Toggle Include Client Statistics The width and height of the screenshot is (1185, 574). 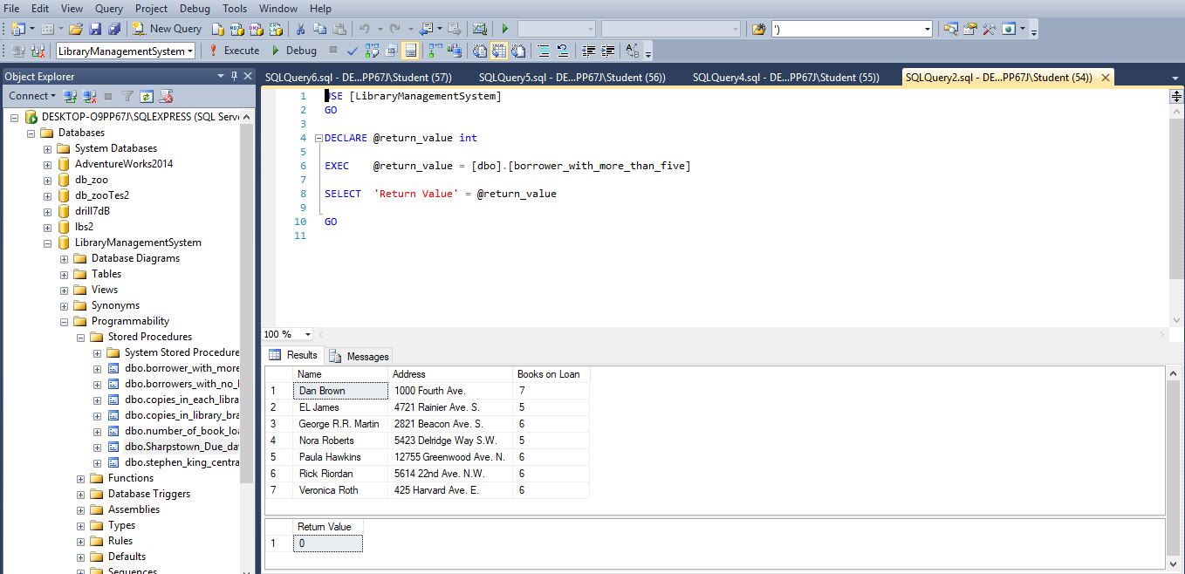click(x=455, y=51)
